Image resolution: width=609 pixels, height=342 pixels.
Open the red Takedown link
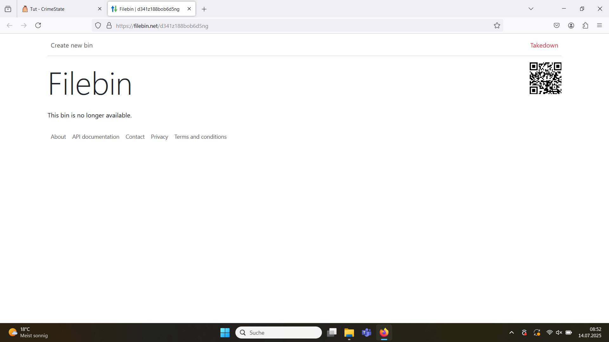(544, 45)
